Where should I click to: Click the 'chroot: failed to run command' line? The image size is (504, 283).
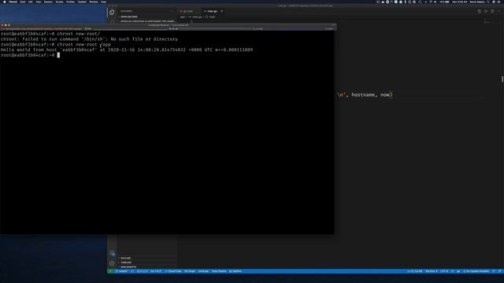pyautogui.click(x=89, y=39)
